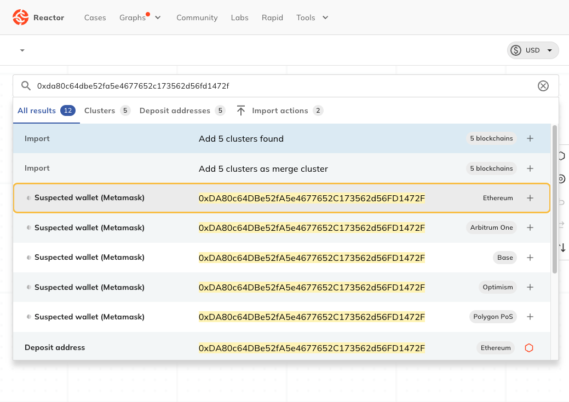The height and width of the screenshot is (402, 569).
Task: Click the address in the Optimism row
Action: tap(312, 288)
